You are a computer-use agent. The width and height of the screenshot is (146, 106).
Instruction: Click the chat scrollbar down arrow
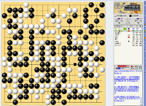click(x=141, y=104)
